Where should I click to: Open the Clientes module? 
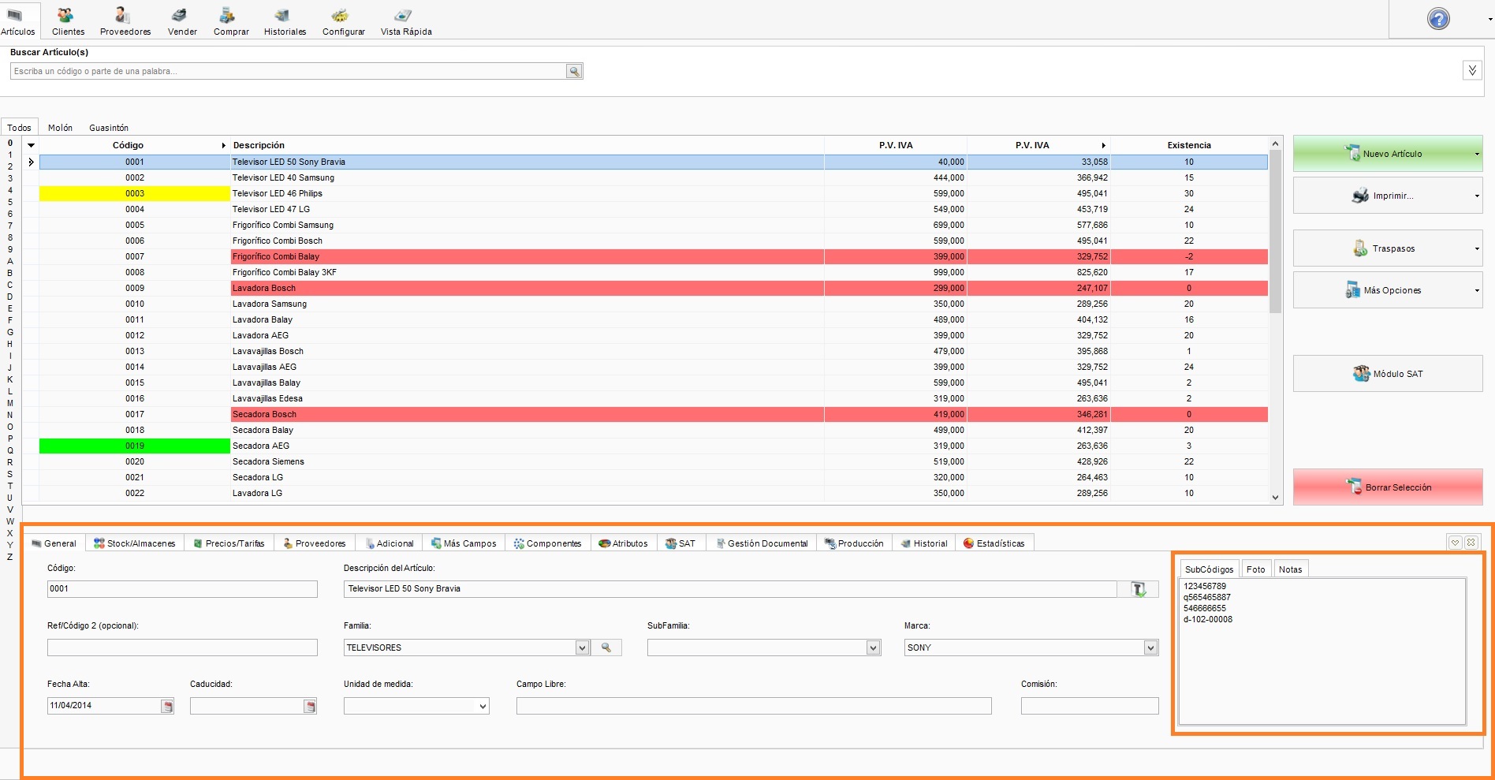click(x=68, y=21)
